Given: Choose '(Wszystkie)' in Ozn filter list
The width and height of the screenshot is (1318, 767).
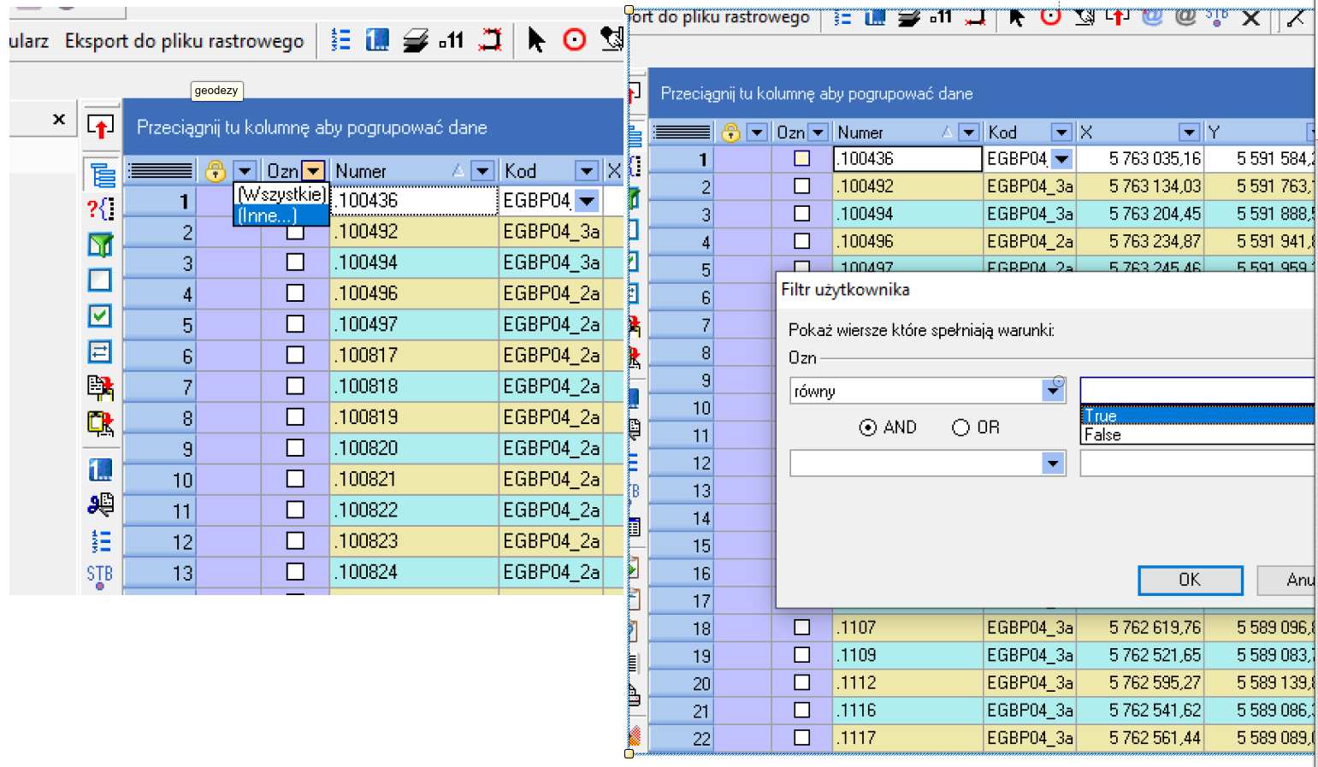Looking at the screenshot, I should (x=281, y=194).
